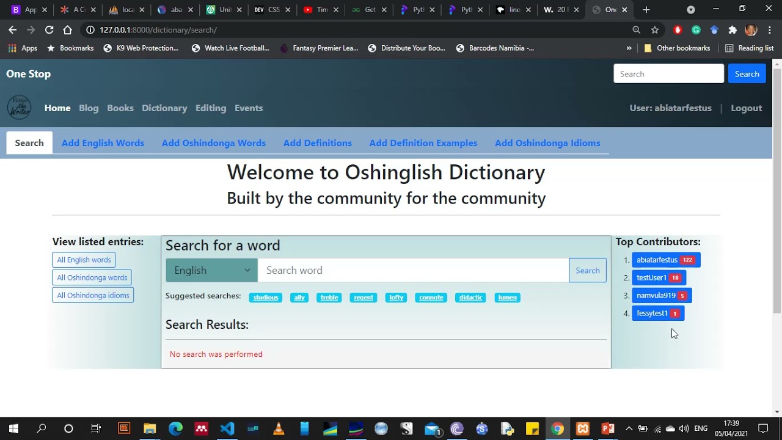Click the browser home icon
782x440 pixels.
click(67, 30)
